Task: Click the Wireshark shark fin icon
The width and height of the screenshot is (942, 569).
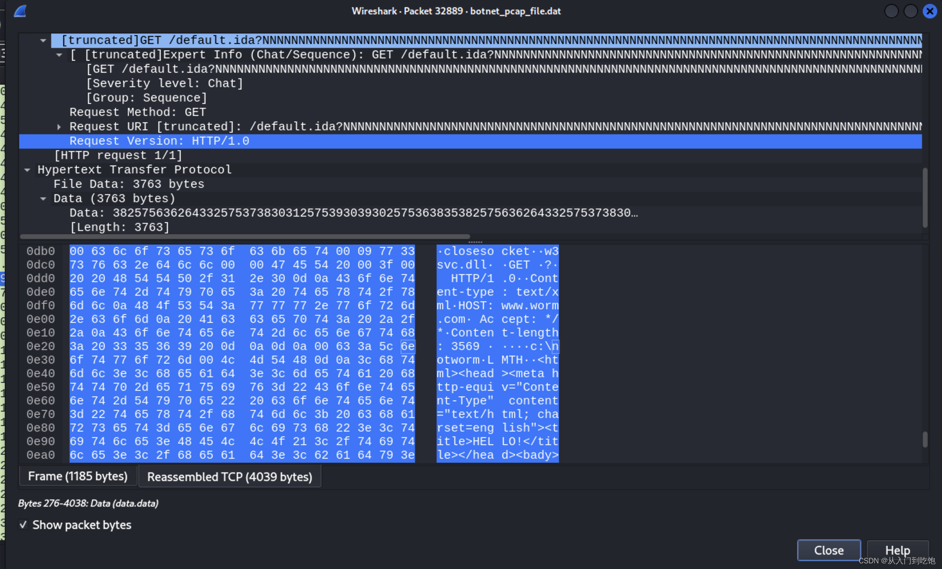Action: coord(20,11)
